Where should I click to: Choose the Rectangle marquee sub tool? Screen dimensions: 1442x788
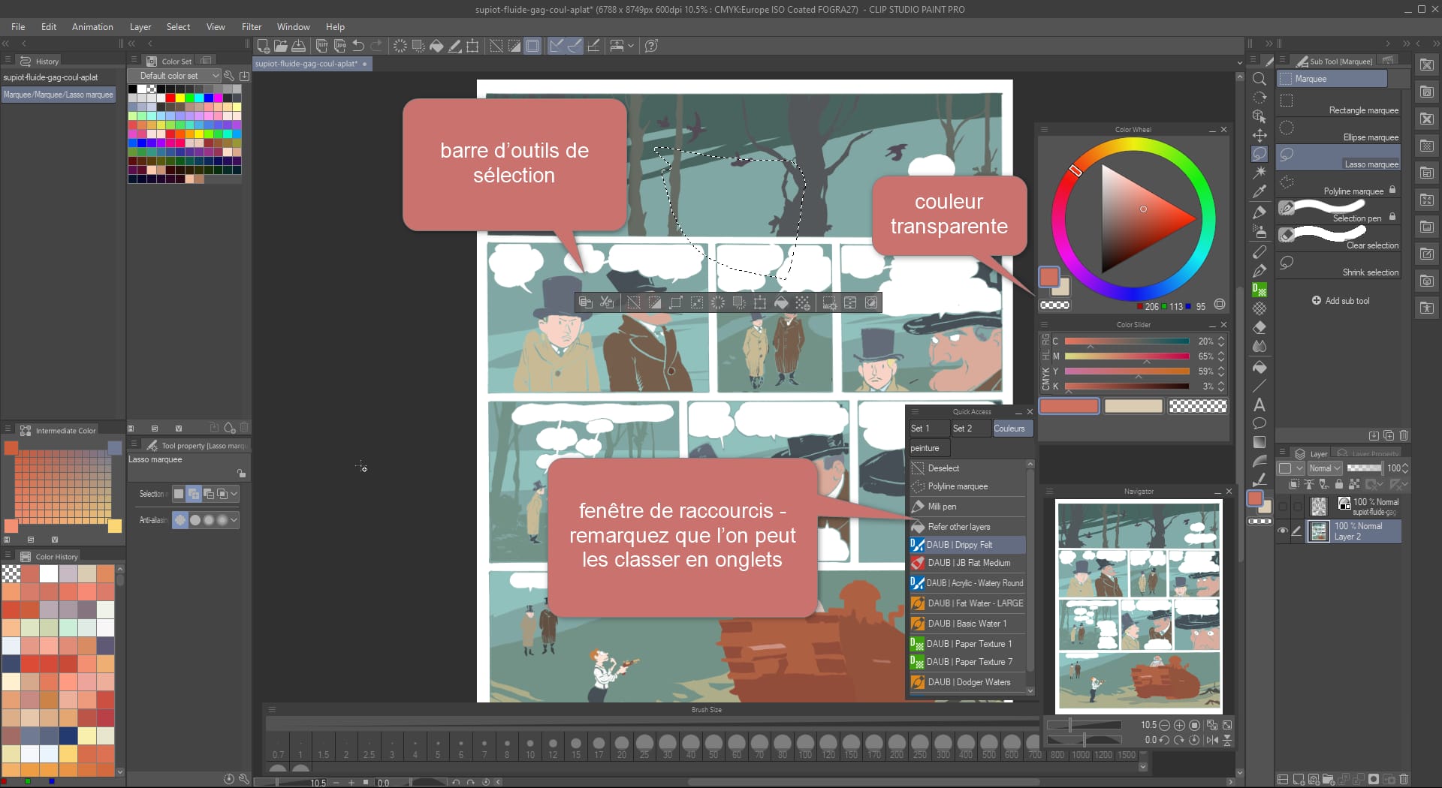(1339, 104)
